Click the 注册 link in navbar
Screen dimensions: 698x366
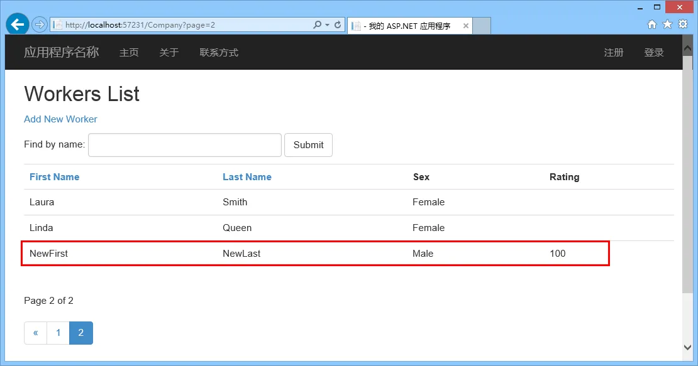pos(614,53)
